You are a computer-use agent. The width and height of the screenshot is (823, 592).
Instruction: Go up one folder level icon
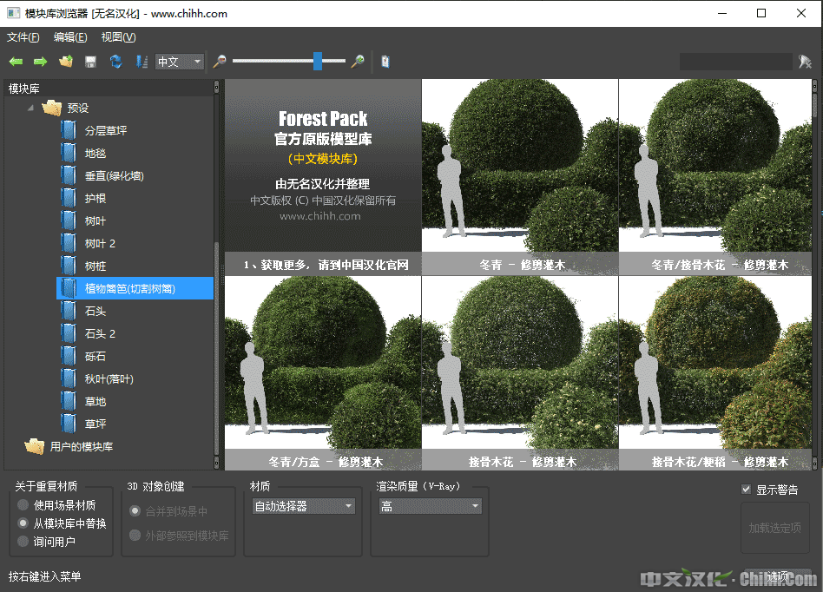click(65, 62)
